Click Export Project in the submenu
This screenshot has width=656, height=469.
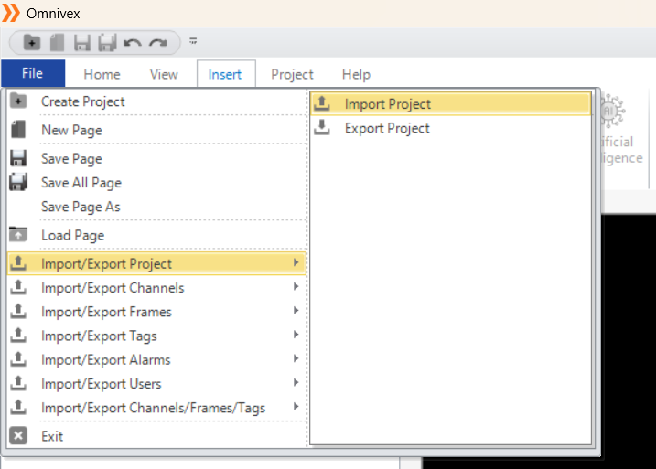[450, 128]
